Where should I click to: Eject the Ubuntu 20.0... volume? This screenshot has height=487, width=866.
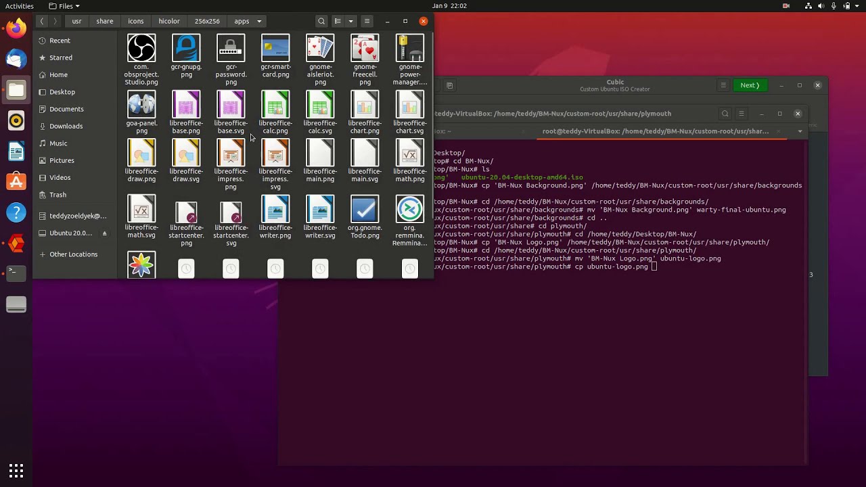click(x=104, y=233)
